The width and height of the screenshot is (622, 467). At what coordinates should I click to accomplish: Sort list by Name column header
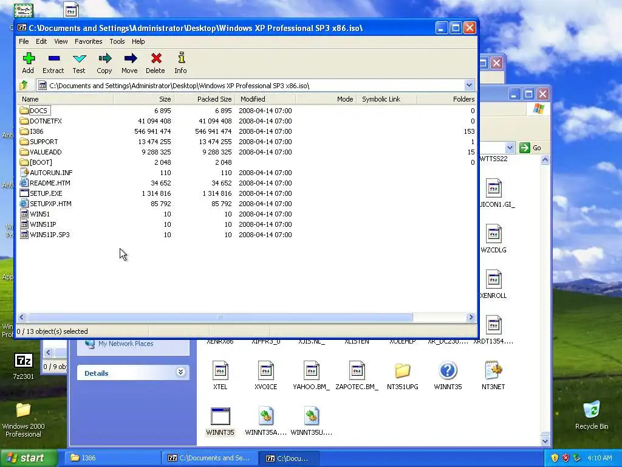click(66, 99)
